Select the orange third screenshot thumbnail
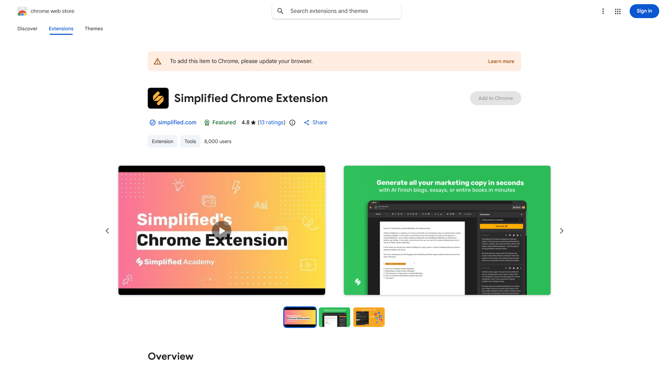 (x=369, y=317)
